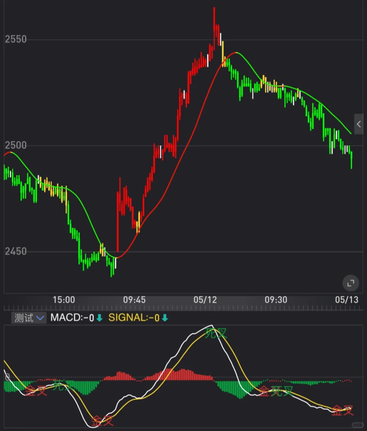The height and width of the screenshot is (431, 367).
Task: Click the 09:45 time axis label
Action: pos(134,300)
